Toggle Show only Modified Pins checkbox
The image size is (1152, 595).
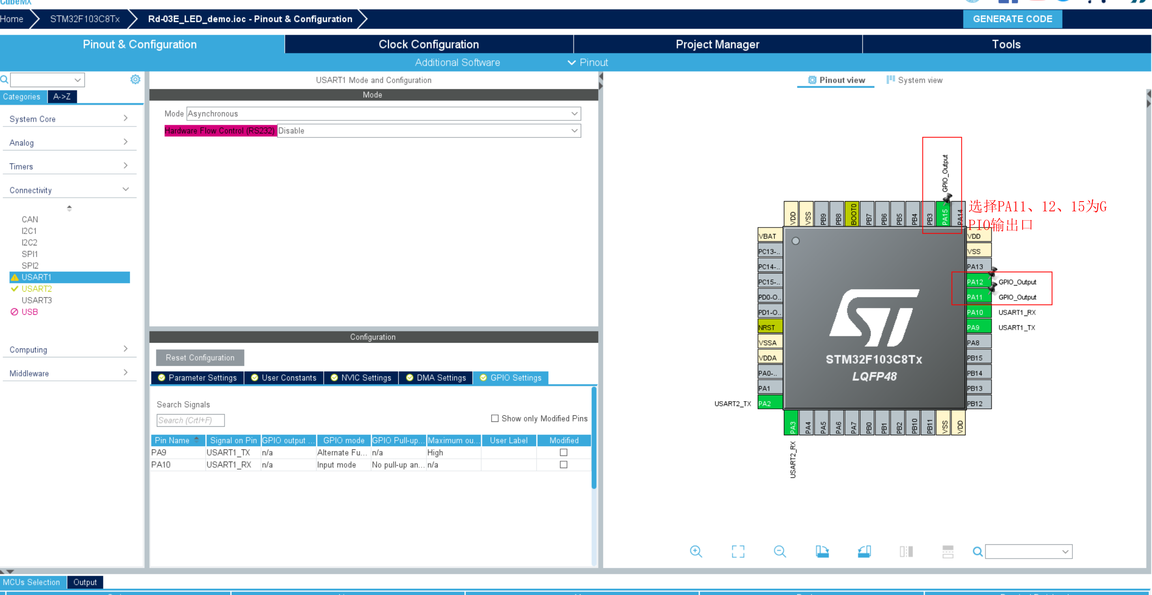coord(495,418)
